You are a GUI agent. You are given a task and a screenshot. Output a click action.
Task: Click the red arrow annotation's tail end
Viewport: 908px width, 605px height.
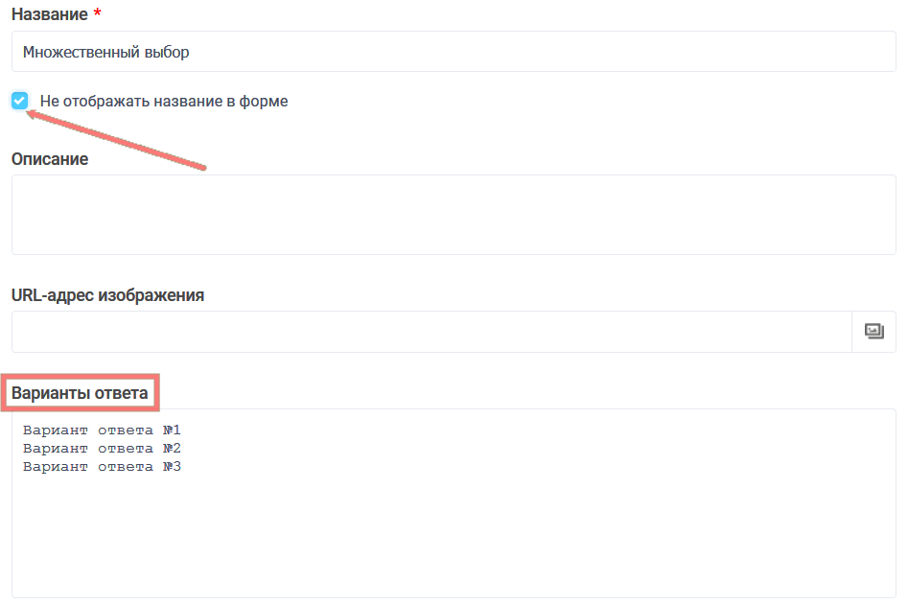[202, 169]
